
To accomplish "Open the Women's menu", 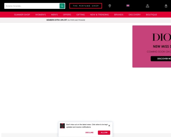I will click(40, 15).
